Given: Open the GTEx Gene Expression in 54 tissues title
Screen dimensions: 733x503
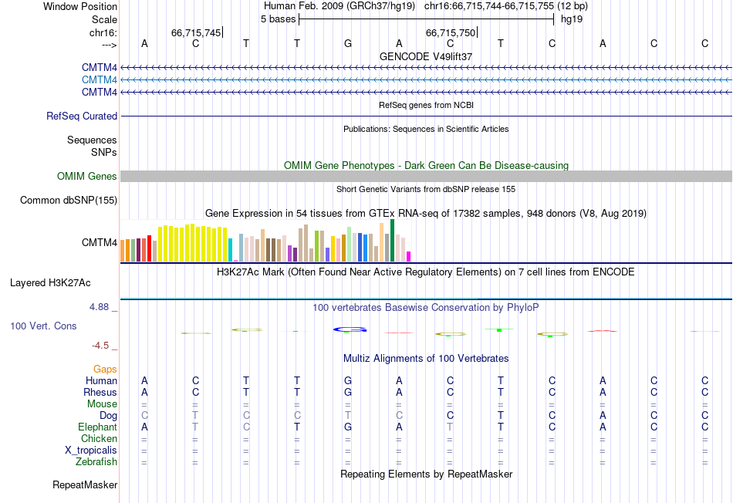Looking at the screenshot, I should pyautogui.click(x=426, y=213).
